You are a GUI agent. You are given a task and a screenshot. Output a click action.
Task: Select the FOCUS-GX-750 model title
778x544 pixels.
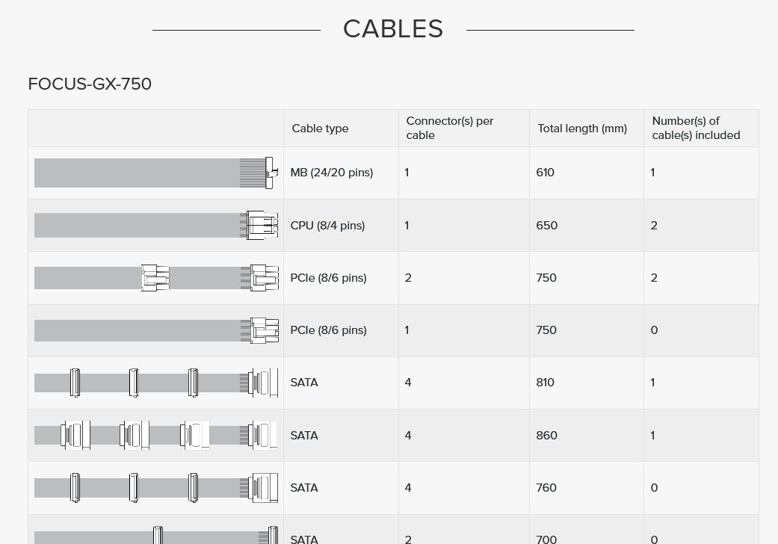pos(90,84)
